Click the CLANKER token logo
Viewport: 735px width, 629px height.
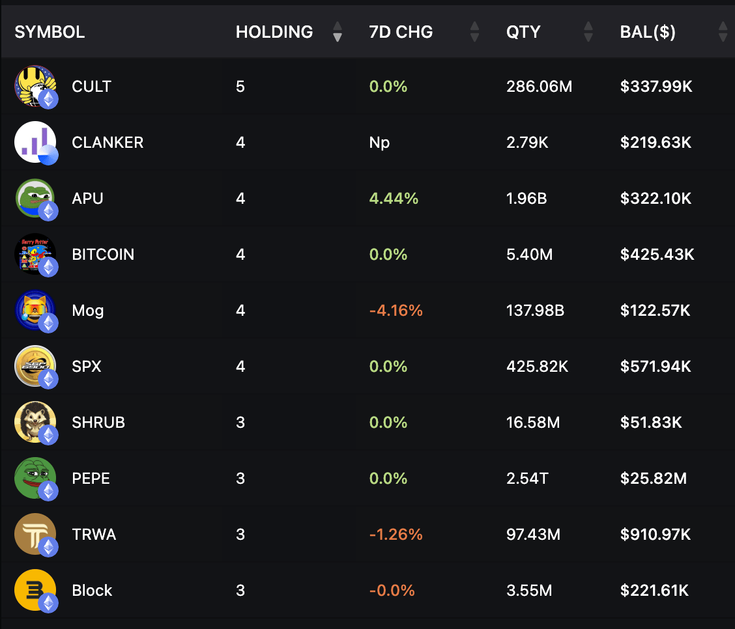click(35, 142)
